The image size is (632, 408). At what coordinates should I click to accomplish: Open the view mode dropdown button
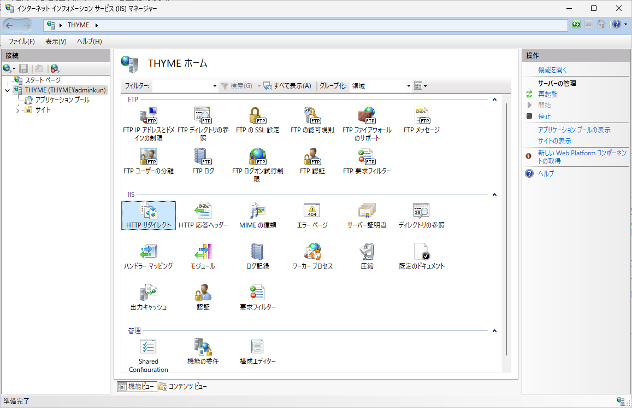(421, 86)
